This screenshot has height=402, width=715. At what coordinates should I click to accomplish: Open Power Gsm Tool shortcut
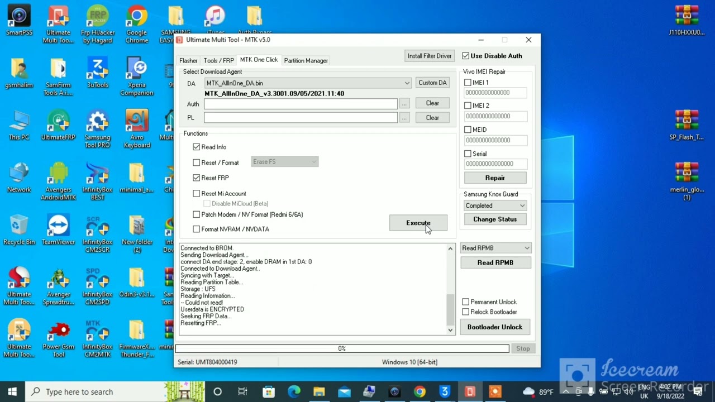(58, 339)
